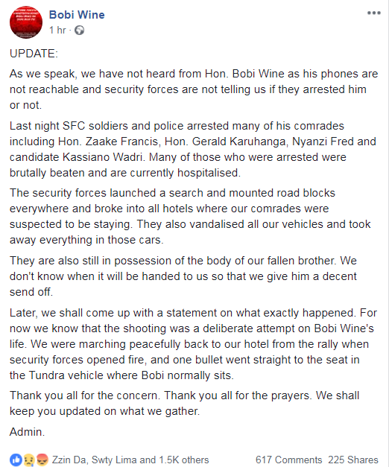
Task: Click the Thank you closing paragraph
Action: tap(184, 403)
